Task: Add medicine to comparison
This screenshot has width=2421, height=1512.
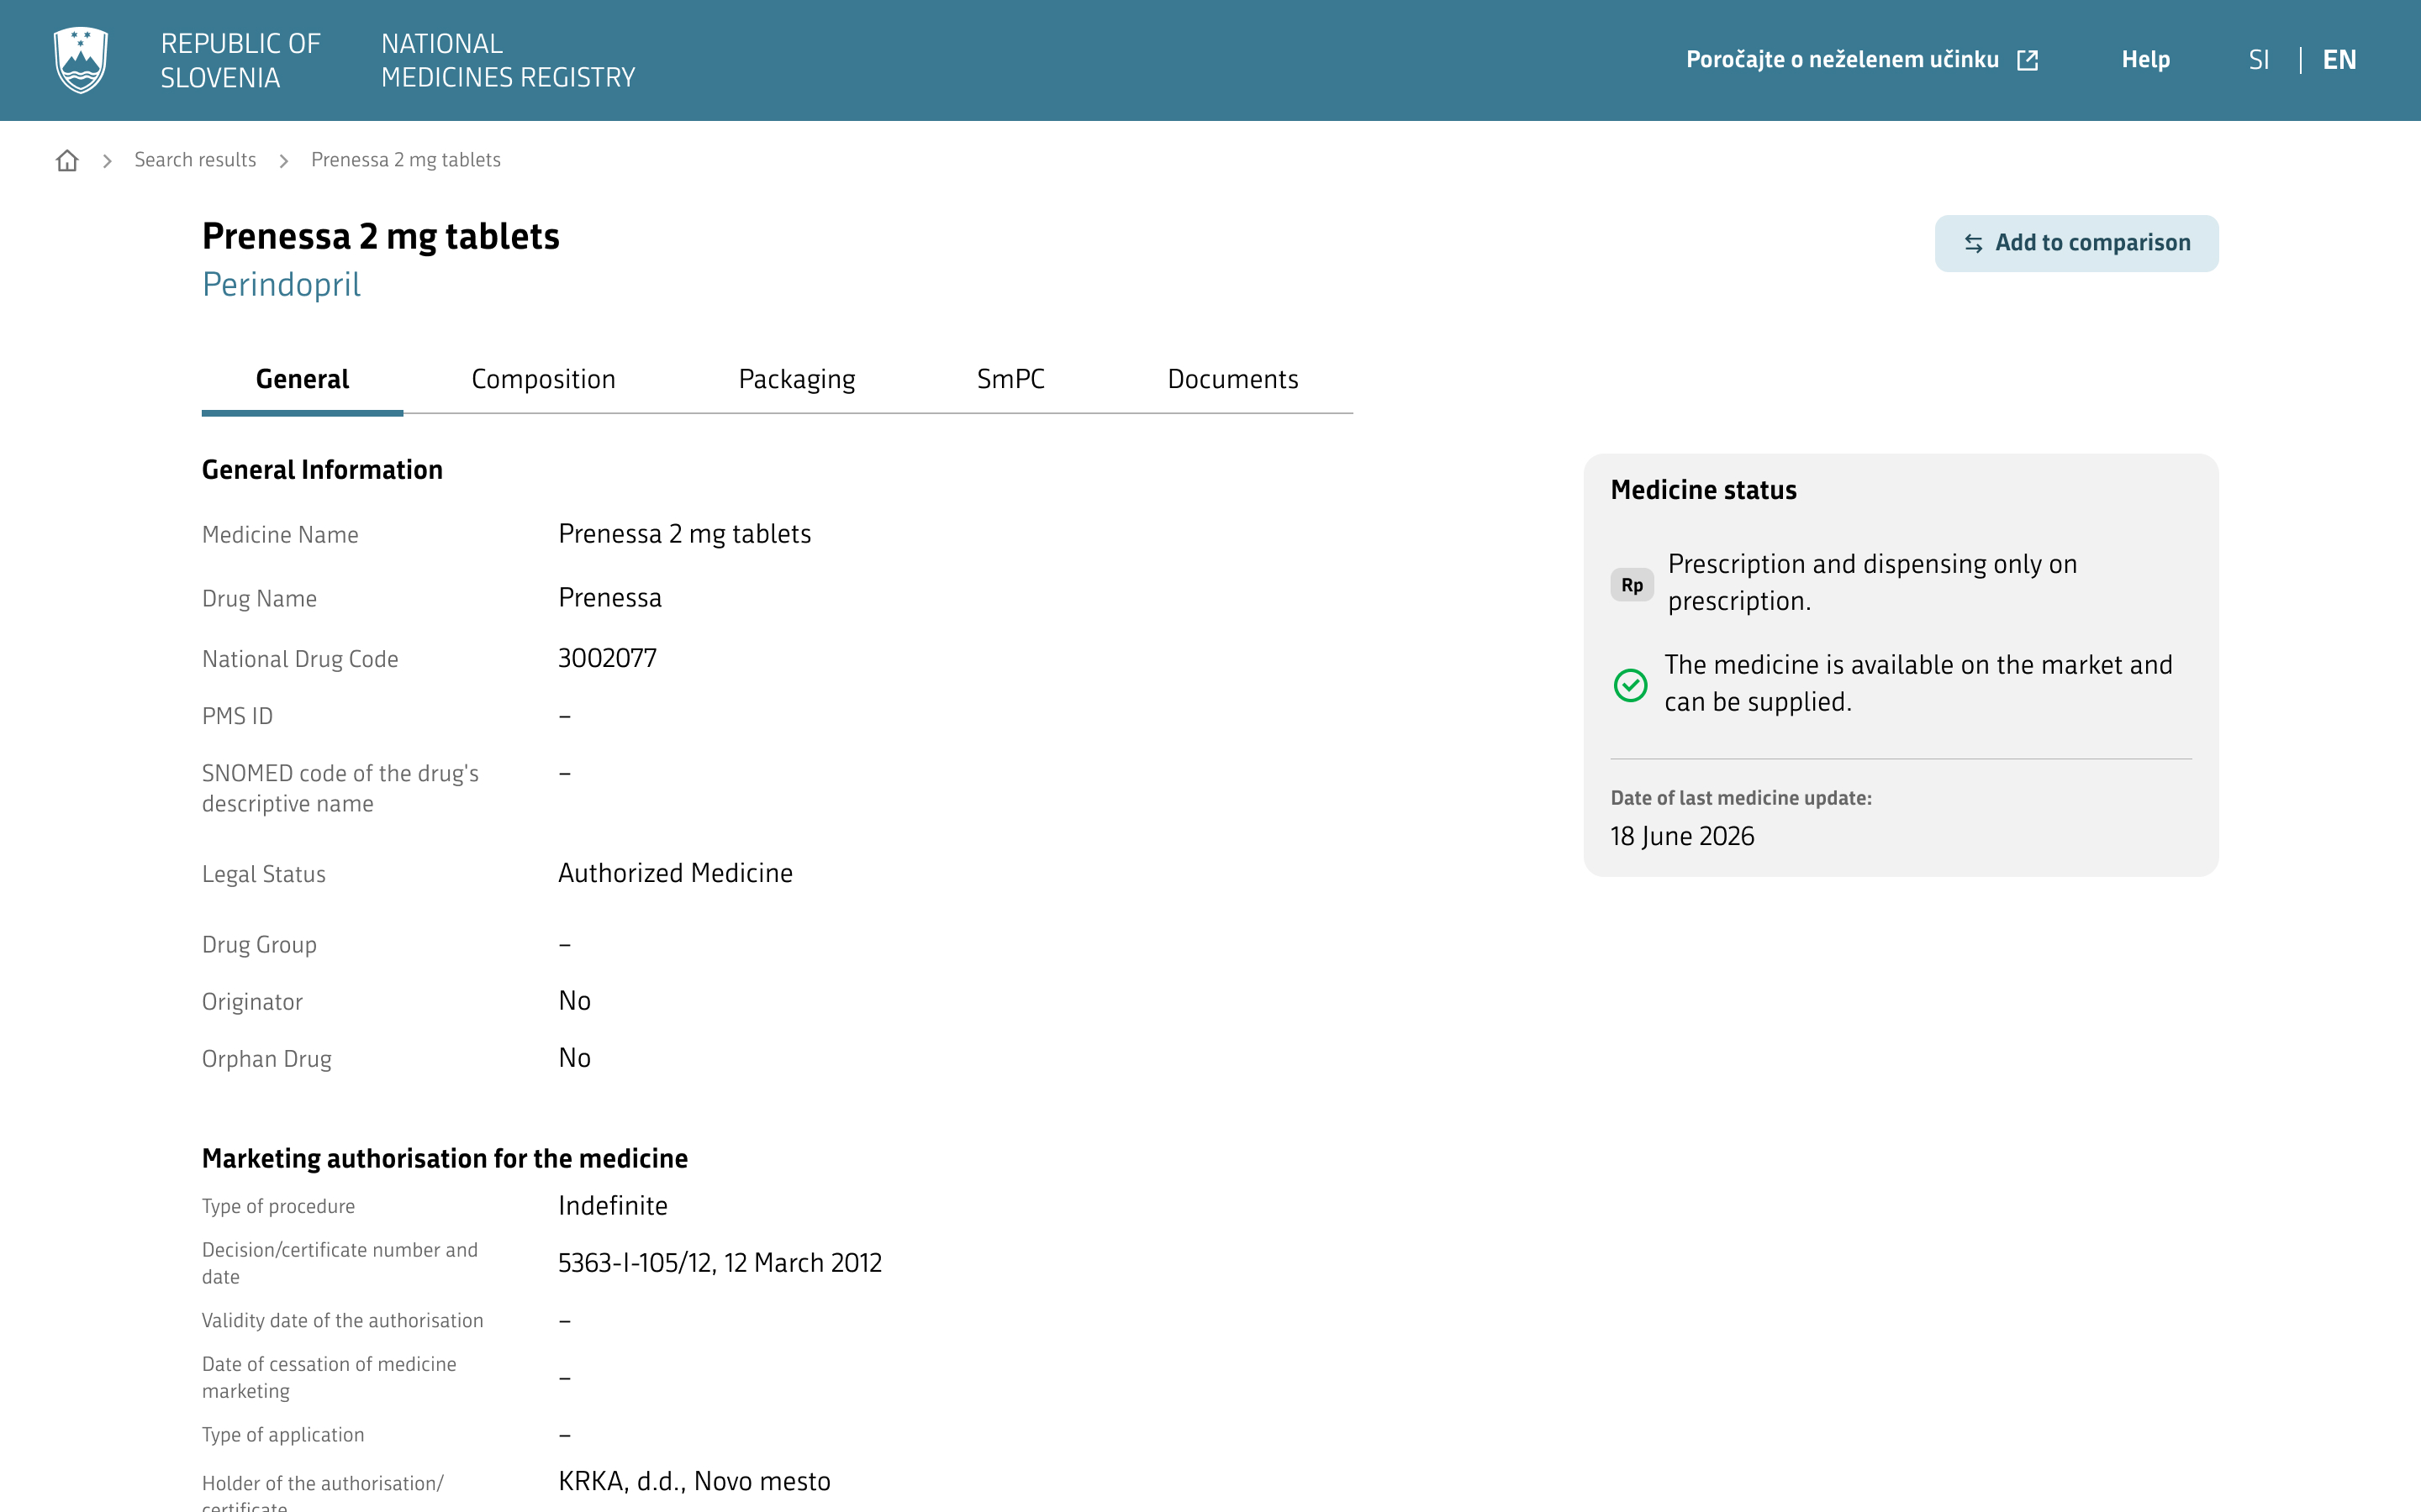Action: 2076,243
